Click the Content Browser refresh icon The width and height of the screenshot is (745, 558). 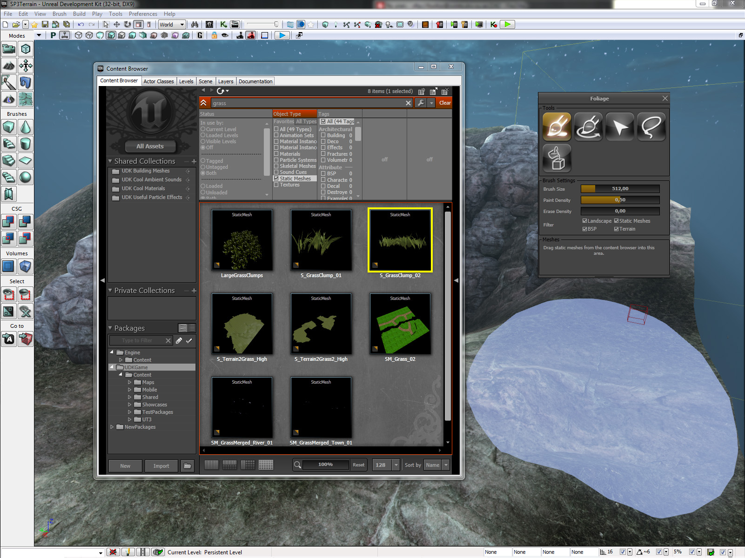(221, 91)
